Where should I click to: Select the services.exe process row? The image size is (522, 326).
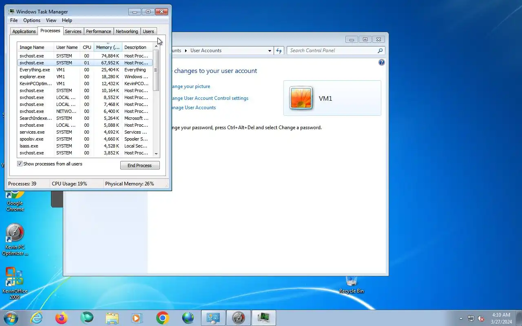(85, 132)
